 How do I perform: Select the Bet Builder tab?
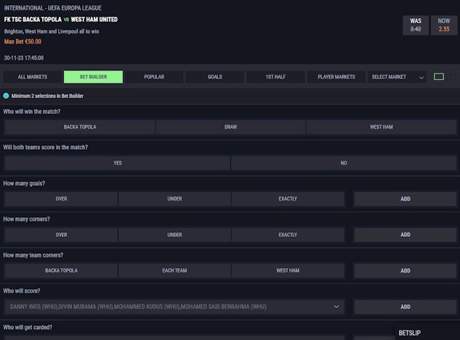point(93,77)
